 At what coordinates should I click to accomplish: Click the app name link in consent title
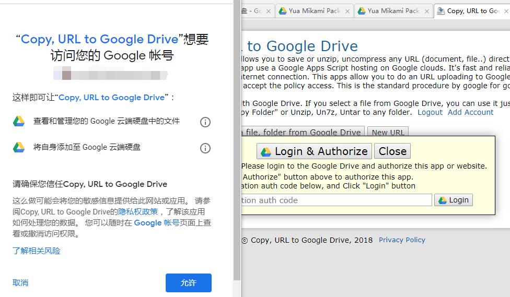click(99, 39)
